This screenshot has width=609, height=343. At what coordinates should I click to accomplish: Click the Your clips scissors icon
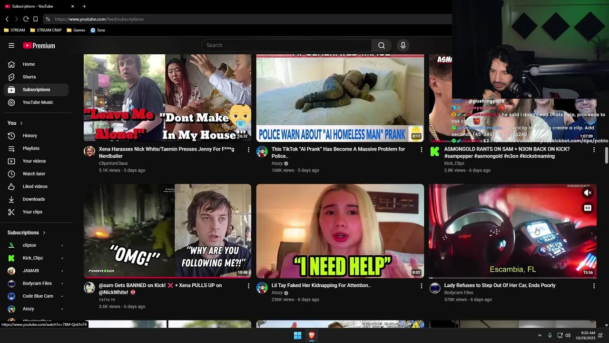coord(11,212)
